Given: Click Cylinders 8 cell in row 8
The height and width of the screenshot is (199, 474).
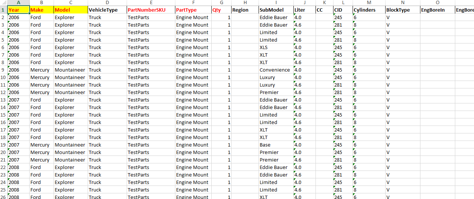Looking at the screenshot, I should pos(369,62).
